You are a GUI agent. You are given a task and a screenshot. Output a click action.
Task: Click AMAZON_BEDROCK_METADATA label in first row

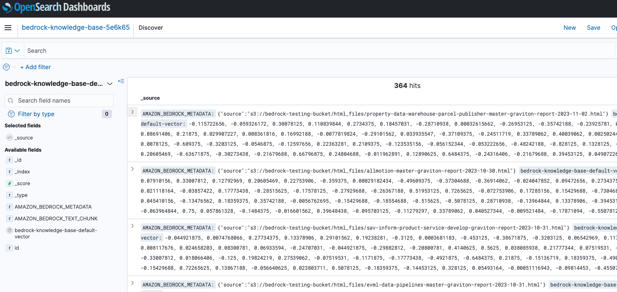178,114
